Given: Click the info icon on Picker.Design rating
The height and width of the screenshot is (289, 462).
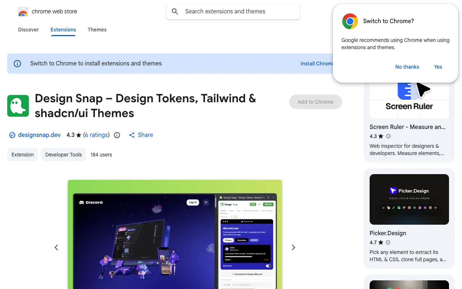Looking at the screenshot, I should [x=388, y=242].
